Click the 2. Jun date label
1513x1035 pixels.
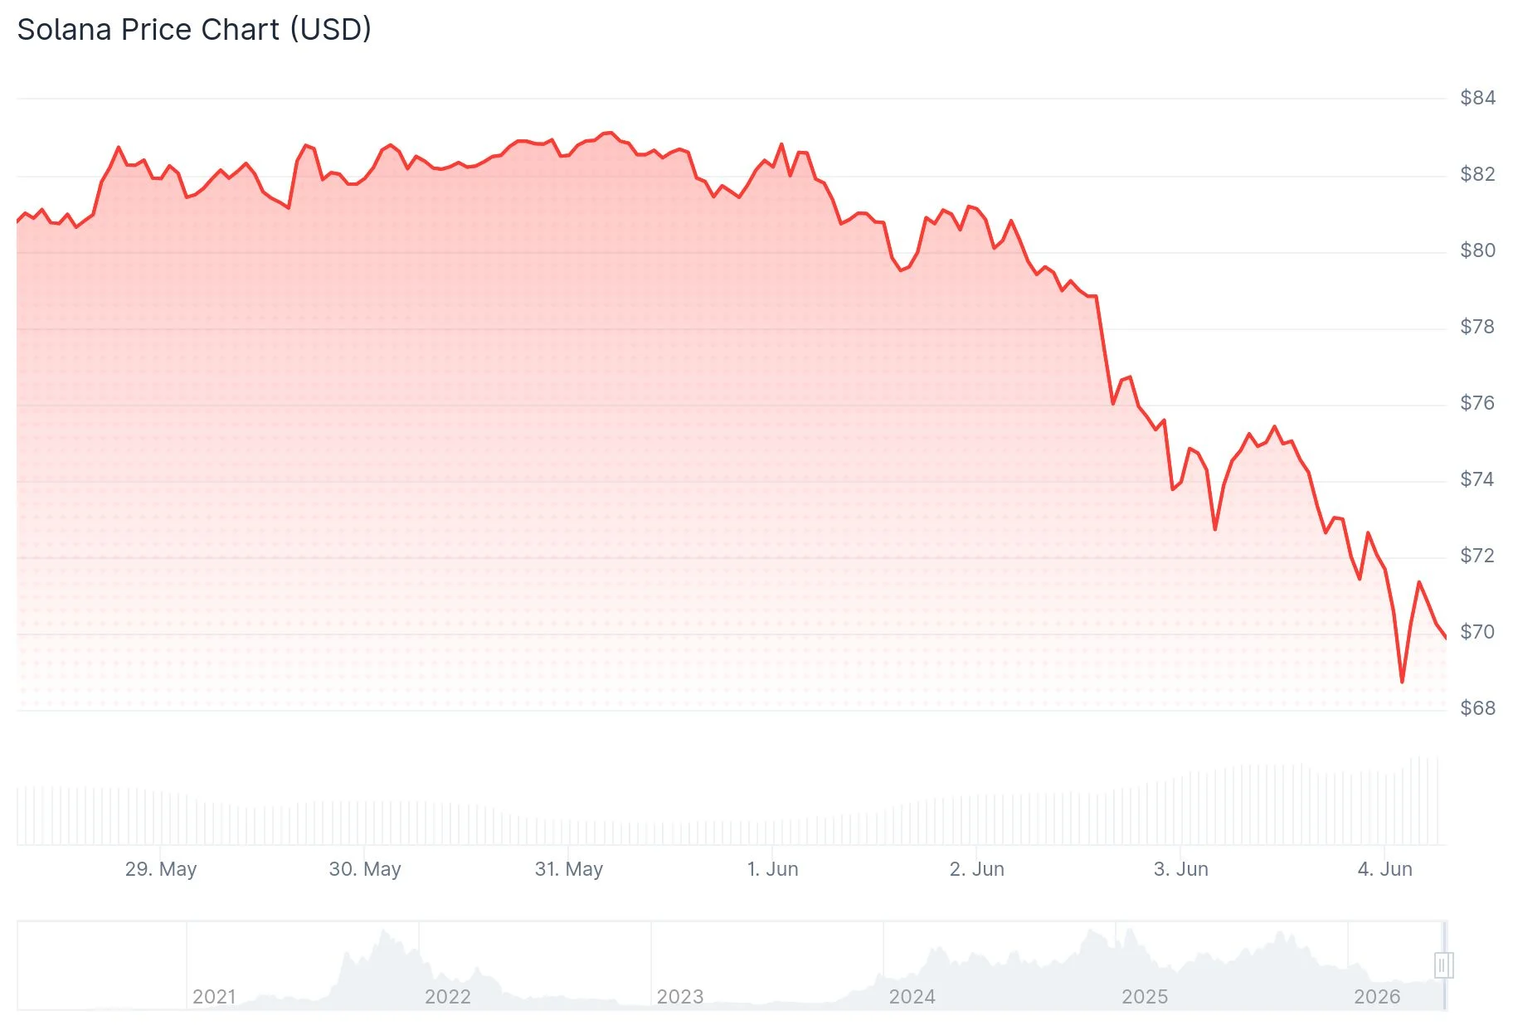pyautogui.click(x=976, y=869)
